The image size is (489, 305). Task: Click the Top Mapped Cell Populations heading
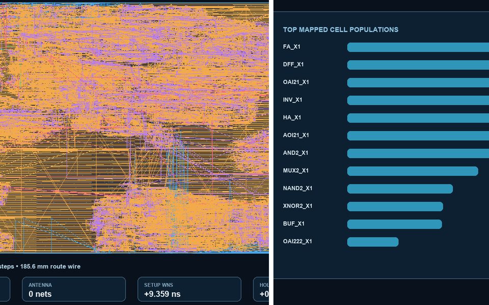(341, 29)
